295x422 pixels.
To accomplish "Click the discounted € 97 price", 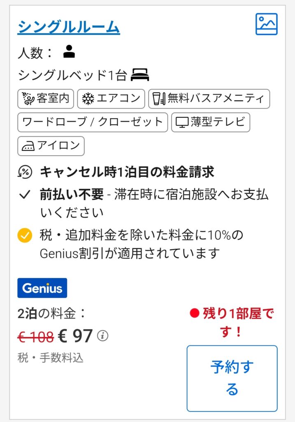I will pyautogui.click(x=75, y=335).
